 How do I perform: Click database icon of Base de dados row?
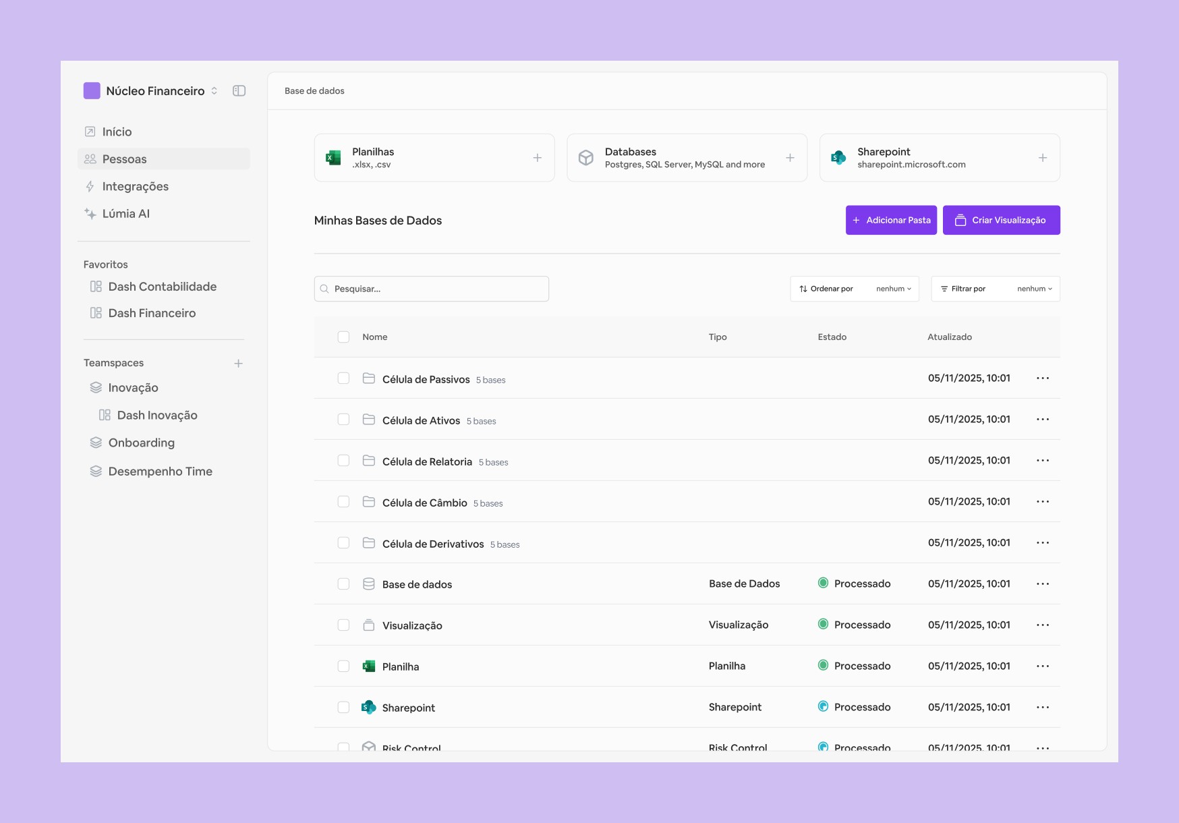click(x=369, y=584)
